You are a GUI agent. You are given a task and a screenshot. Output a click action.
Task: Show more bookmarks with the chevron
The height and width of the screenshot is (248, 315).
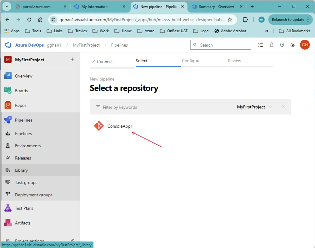267,31
